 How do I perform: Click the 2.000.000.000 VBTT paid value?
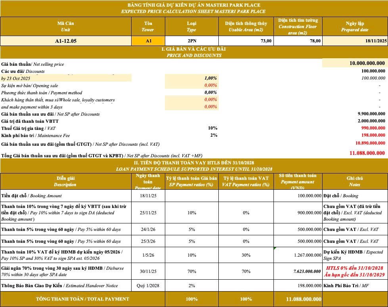(371, 121)
